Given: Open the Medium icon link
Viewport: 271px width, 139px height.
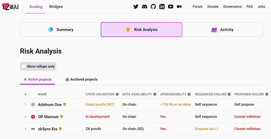Looking at the screenshot, I should (180, 6).
